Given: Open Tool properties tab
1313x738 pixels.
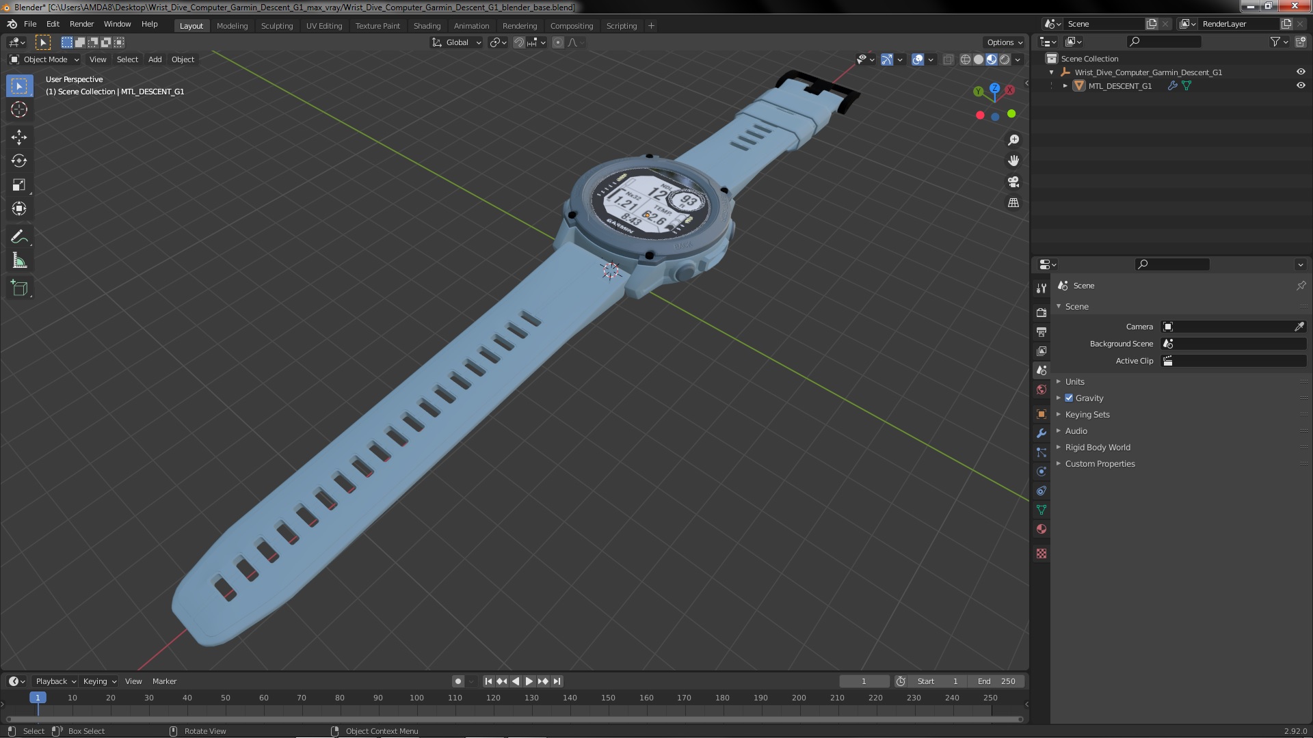Looking at the screenshot, I should (1042, 288).
